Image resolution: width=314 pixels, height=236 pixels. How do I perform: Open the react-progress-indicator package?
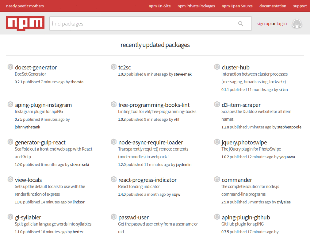pyautogui.click(x=147, y=180)
